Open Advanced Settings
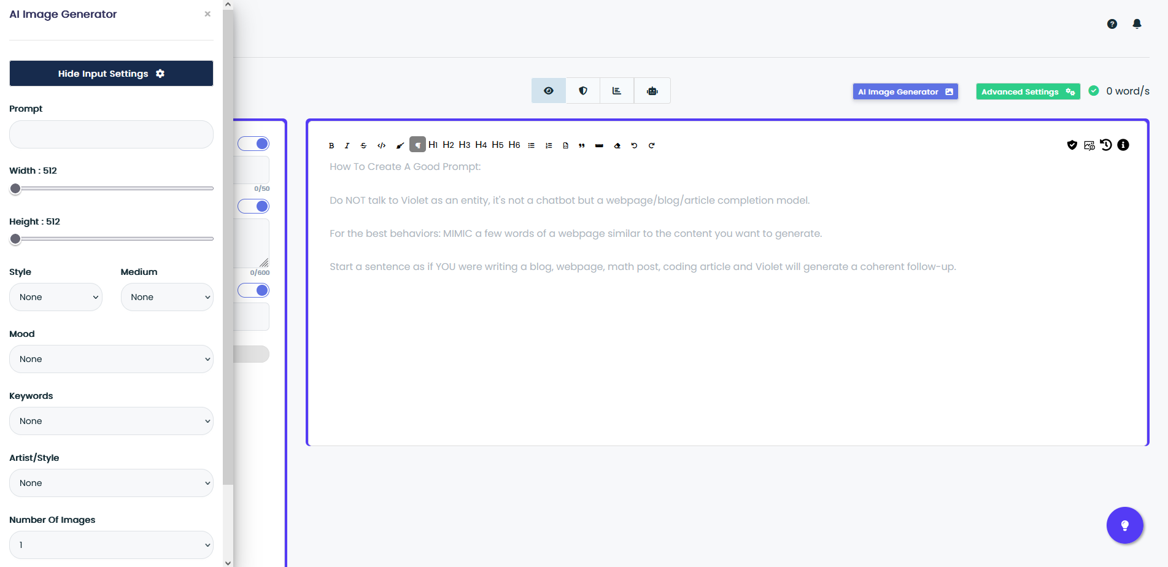This screenshot has width=1168, height=567. [1027, 91]
